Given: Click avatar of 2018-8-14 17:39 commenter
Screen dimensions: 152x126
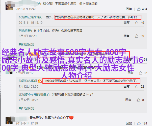Looking at the screenshot, I should [x=9, y=120].
